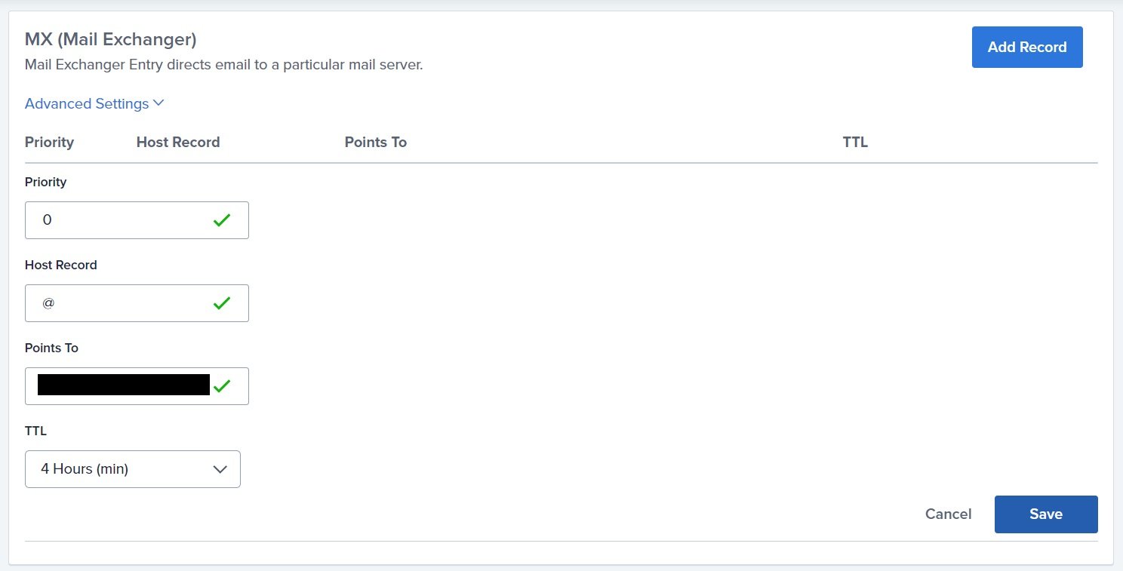
Task: Click the TTL label above the dropdown
Action: [35, 431]
